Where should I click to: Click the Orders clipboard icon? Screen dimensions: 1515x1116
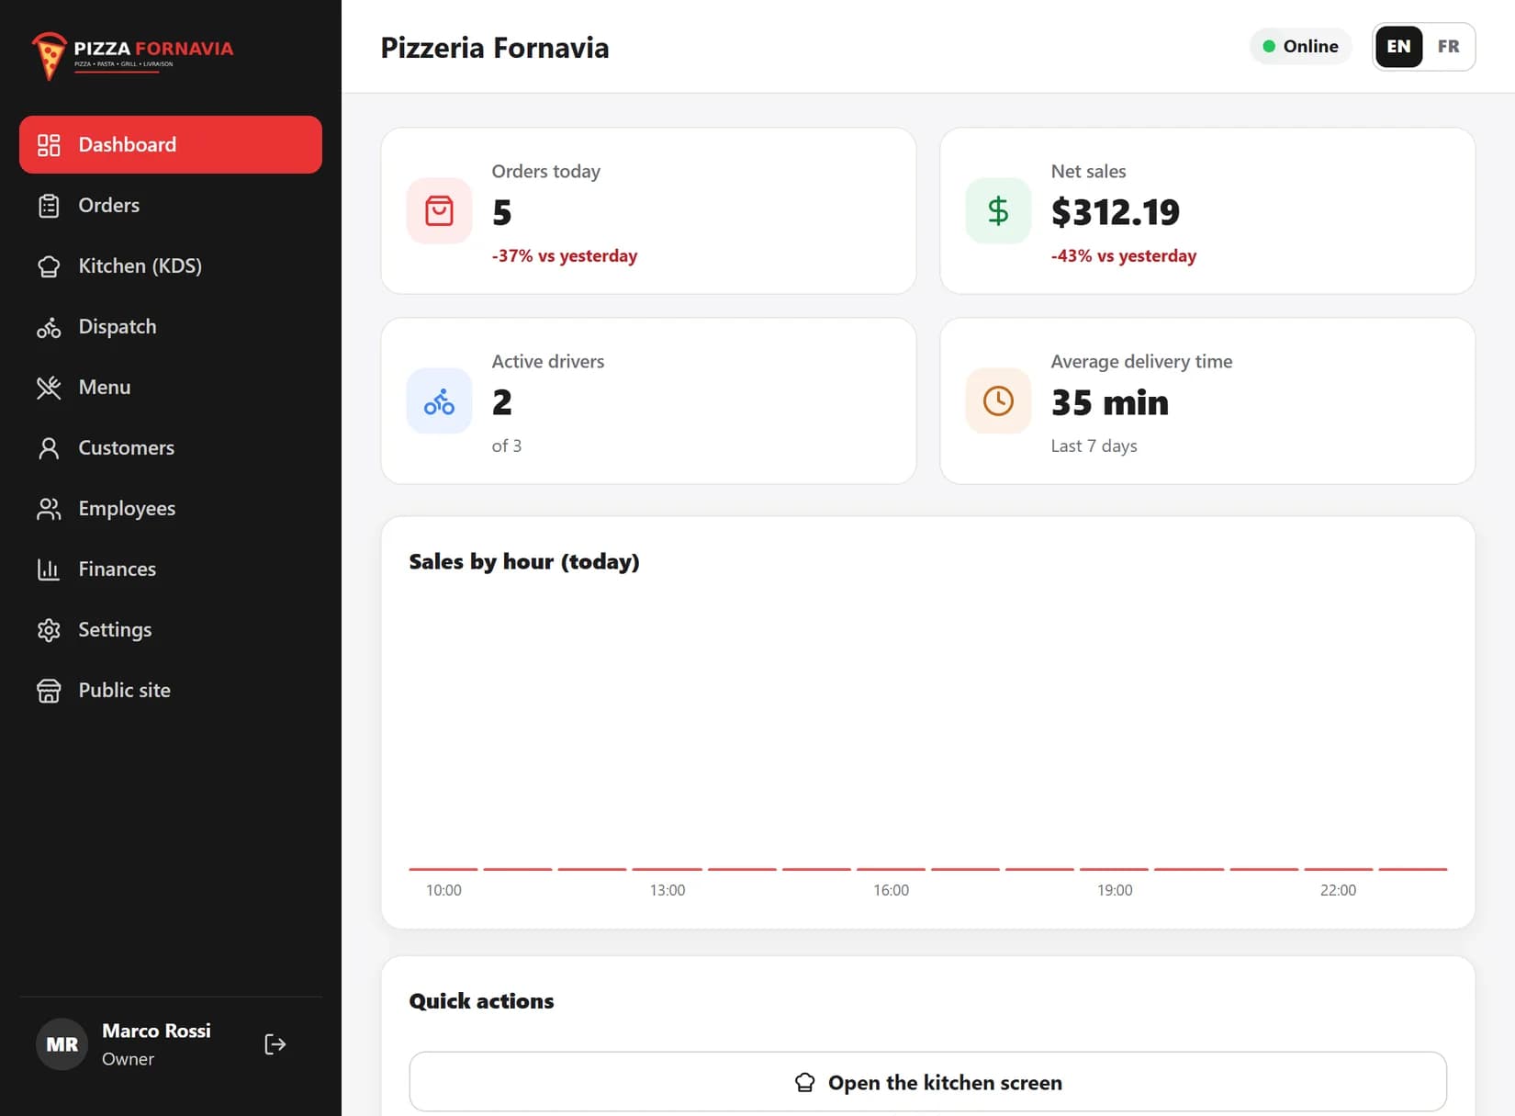pyautogui.click(x=49, y=206)
